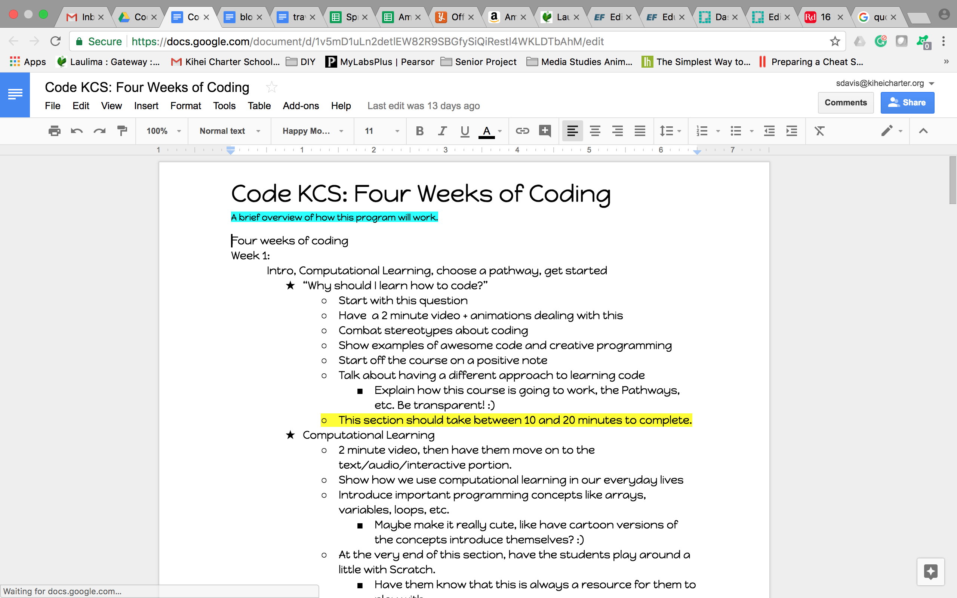The width and height of the screenshot is (957, 598).
Task: Select the Paint format tool
Action: (x=122, y=131)
